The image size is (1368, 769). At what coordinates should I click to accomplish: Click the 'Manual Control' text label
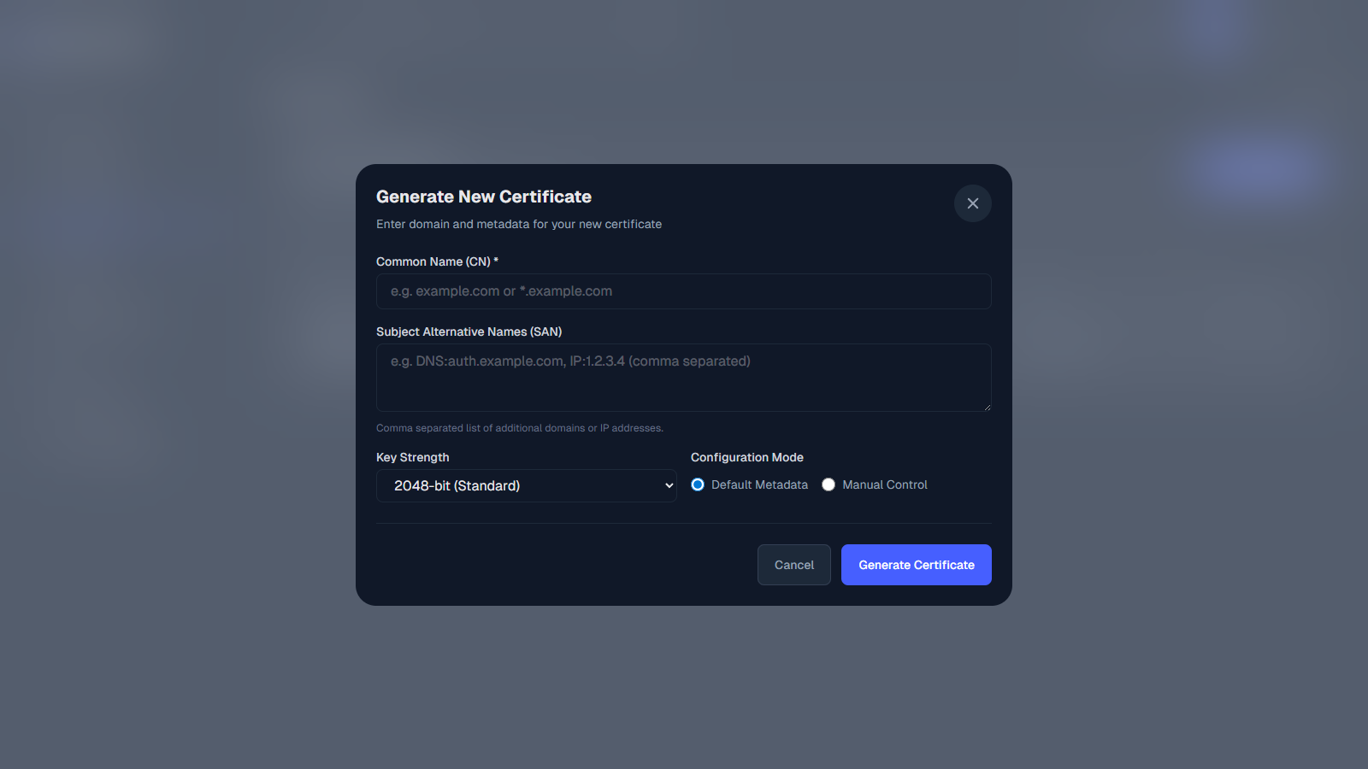click(884, 484)
